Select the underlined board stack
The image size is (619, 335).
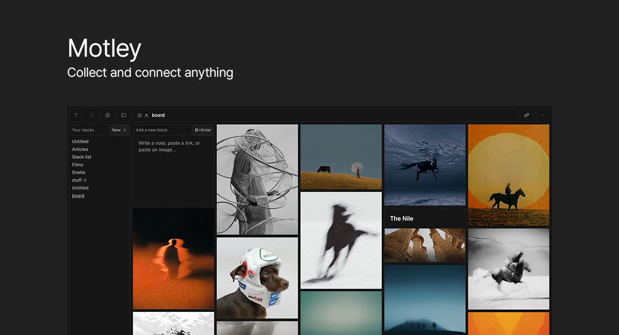click(78, 196)
